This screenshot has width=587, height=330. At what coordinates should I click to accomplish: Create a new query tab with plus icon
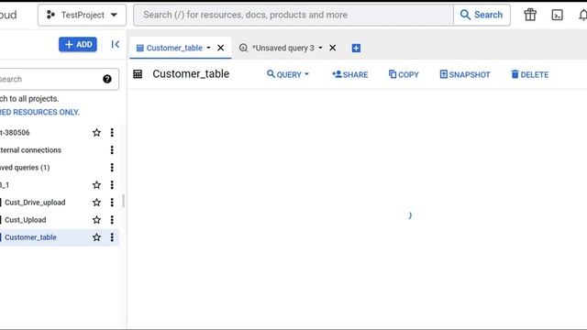pos(356,48)
